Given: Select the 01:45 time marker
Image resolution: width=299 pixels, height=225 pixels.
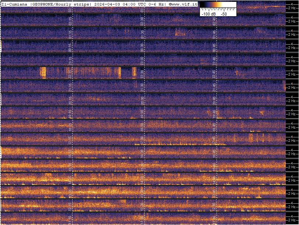Looking at the screenshot, I should pos(214,34).
